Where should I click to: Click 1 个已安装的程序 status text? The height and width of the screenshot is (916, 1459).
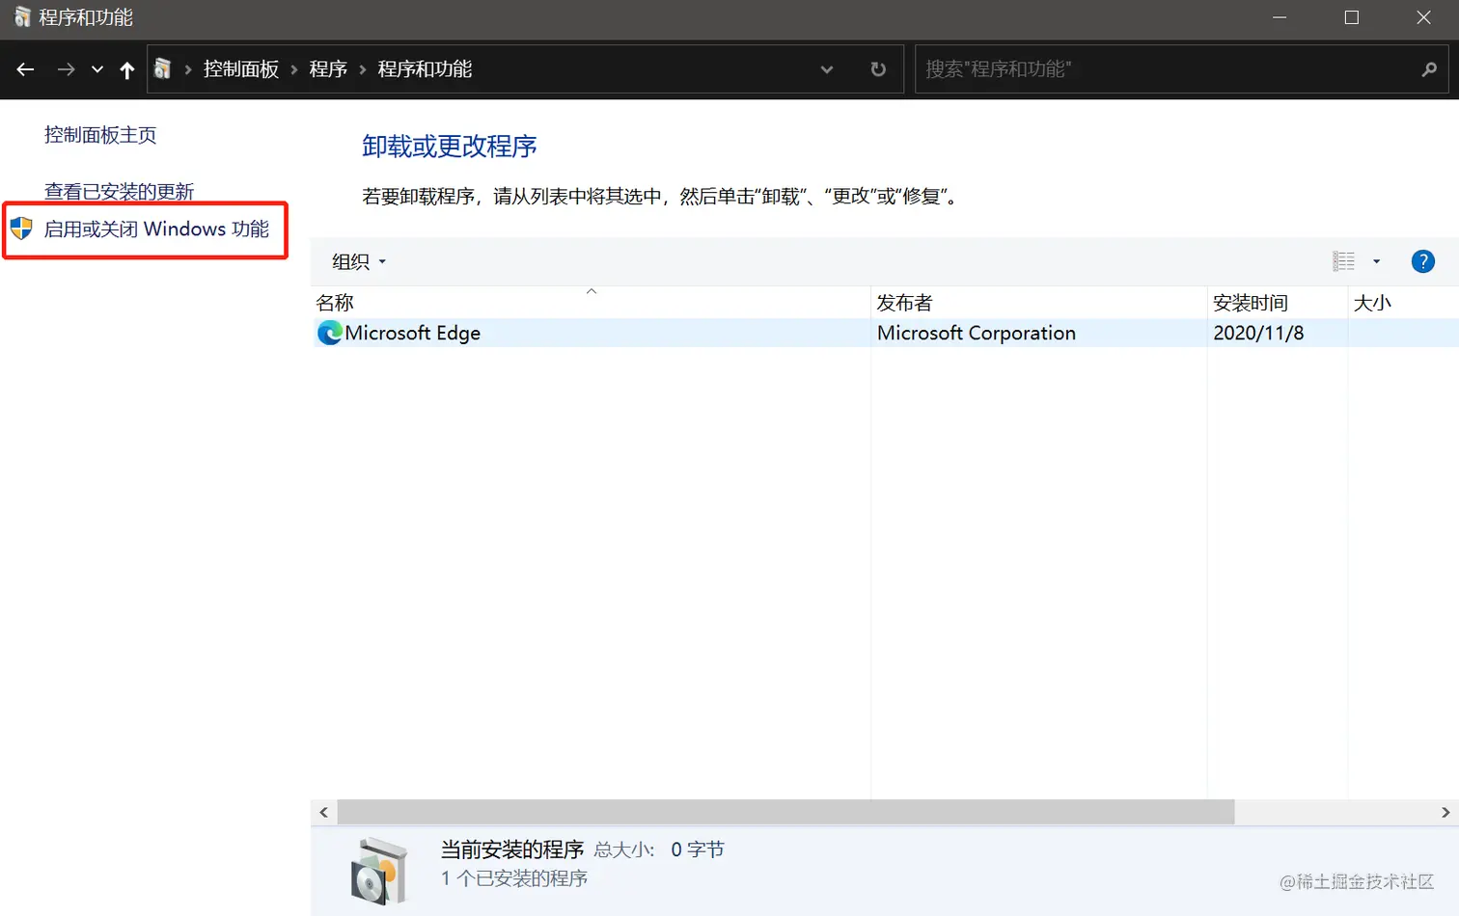pyautogui.click(x=514, y=878)
